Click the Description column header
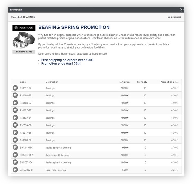The width and height of the screenshot is (194, 184). pos(52,82)
